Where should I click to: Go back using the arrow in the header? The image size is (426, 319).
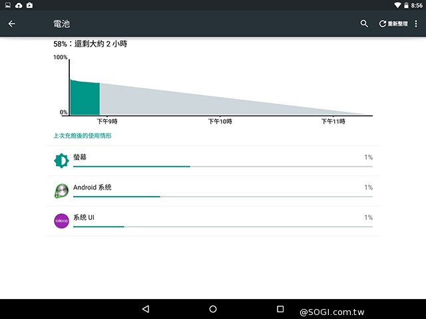[x=12, y=24]
